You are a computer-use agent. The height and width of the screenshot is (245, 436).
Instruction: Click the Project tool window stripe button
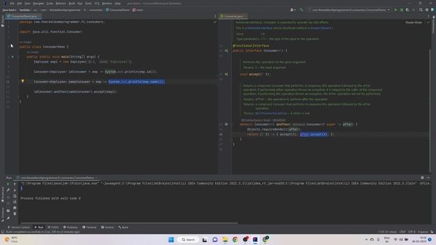coord(3,21)
